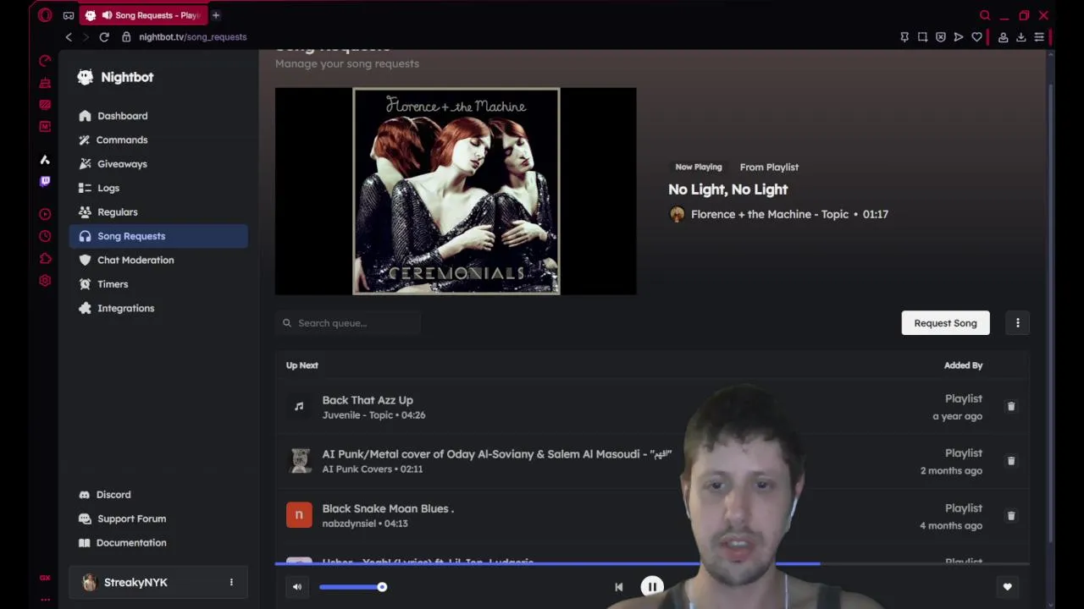
Task: Click the site security lock icon
Action: pos(126,37)
